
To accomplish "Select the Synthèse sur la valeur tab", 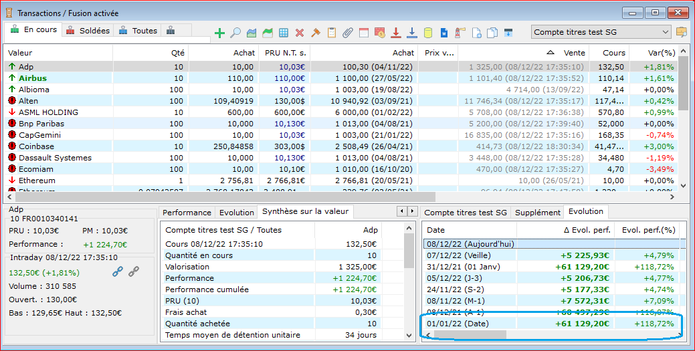I will coord(306,212).
